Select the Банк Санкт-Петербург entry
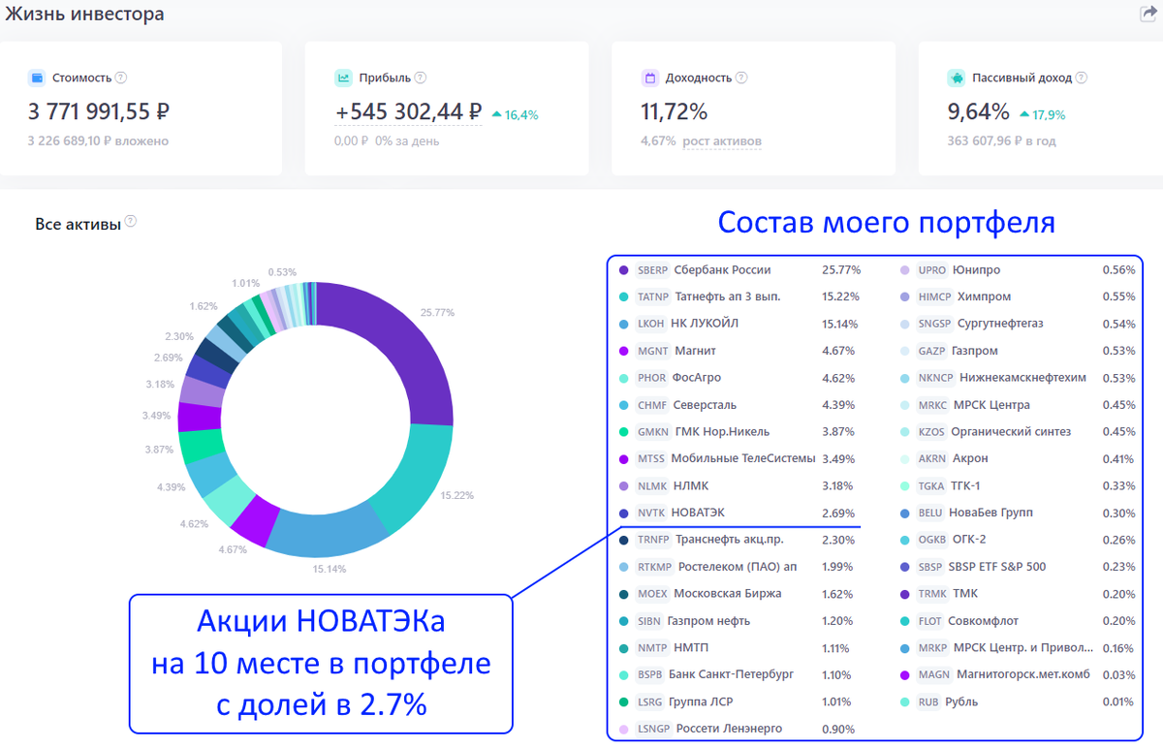Image resolution: width=1163 pixels, height=748 pixels. tap(731, 674)
